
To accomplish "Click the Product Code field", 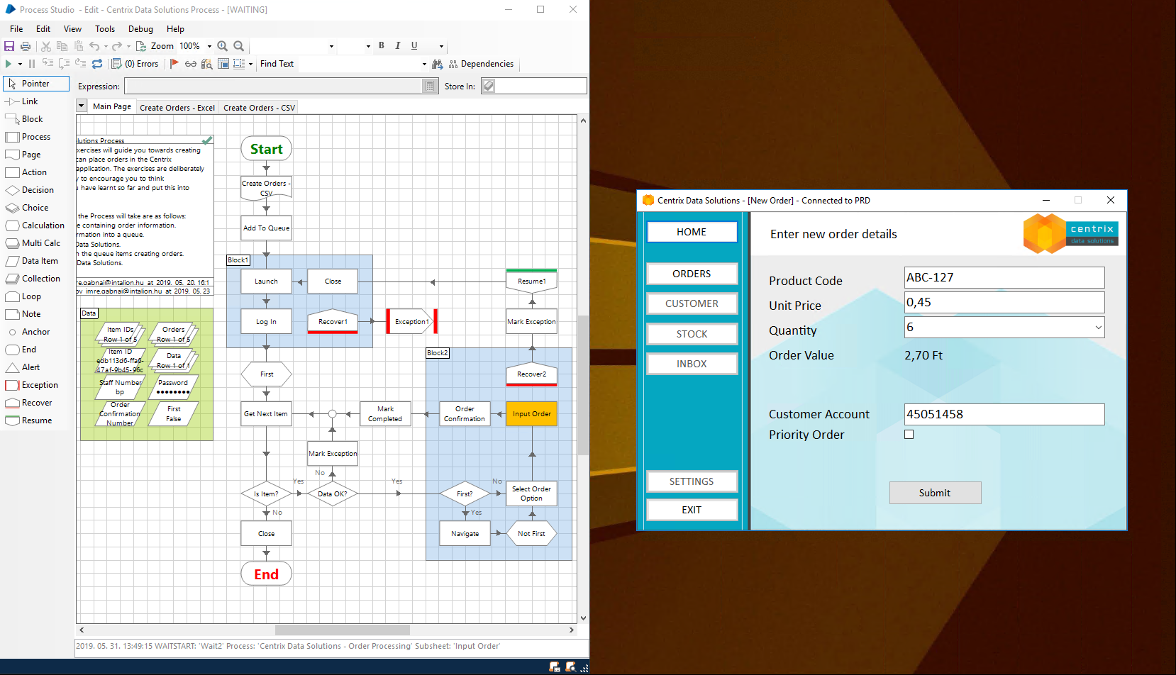I will coord(1004,277).
